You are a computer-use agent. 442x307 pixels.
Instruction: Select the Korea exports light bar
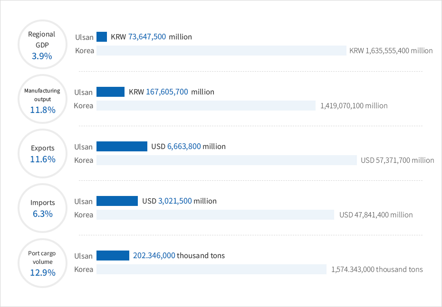227,160
